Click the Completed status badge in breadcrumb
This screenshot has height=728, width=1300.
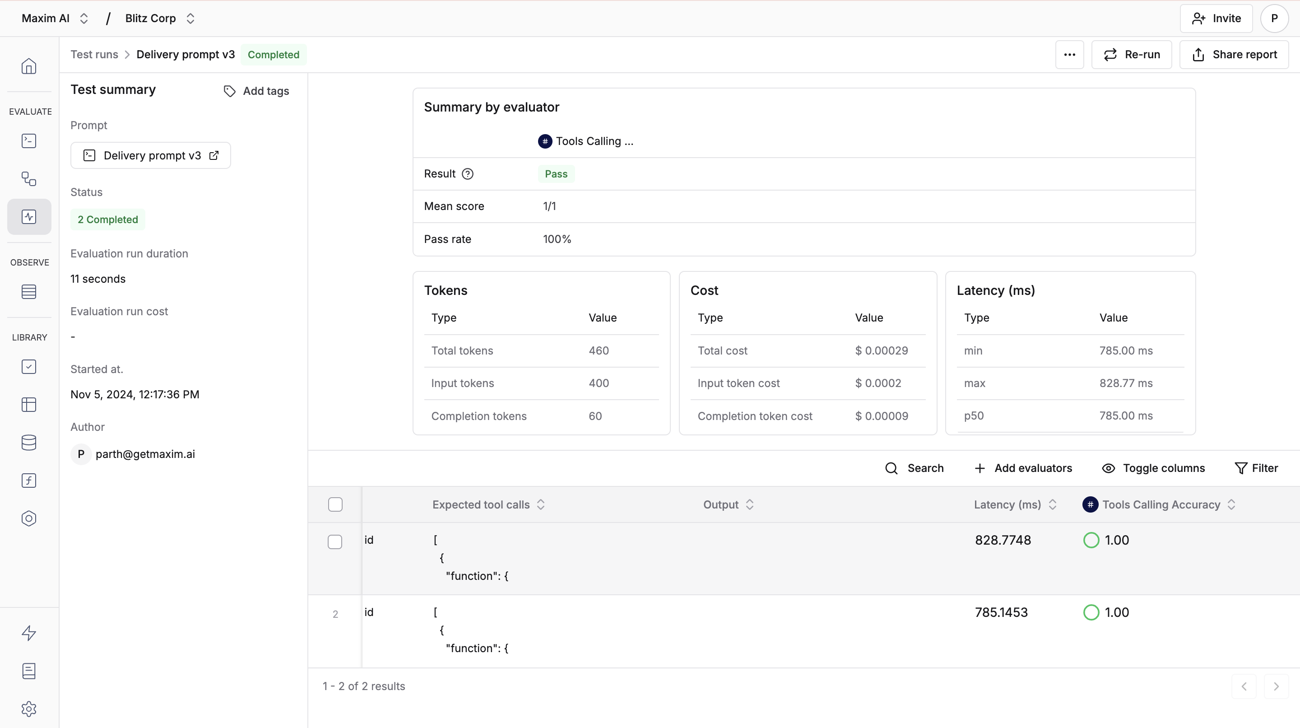[x=274, y=55]
